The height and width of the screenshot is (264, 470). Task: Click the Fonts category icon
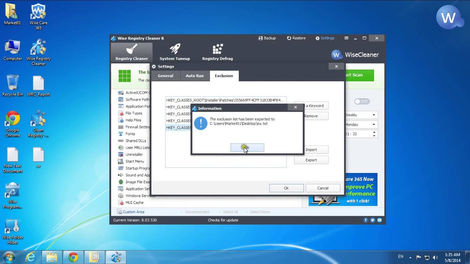coord(121,134)
